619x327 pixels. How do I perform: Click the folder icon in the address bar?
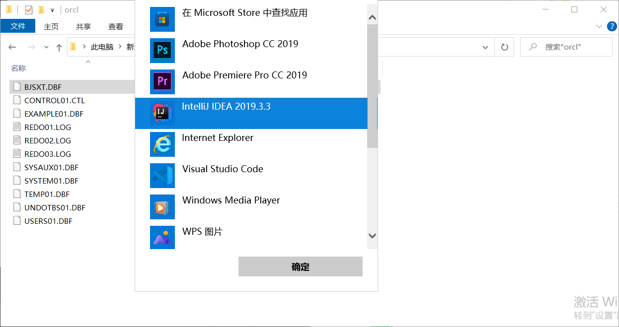click(x=74, y=47)
